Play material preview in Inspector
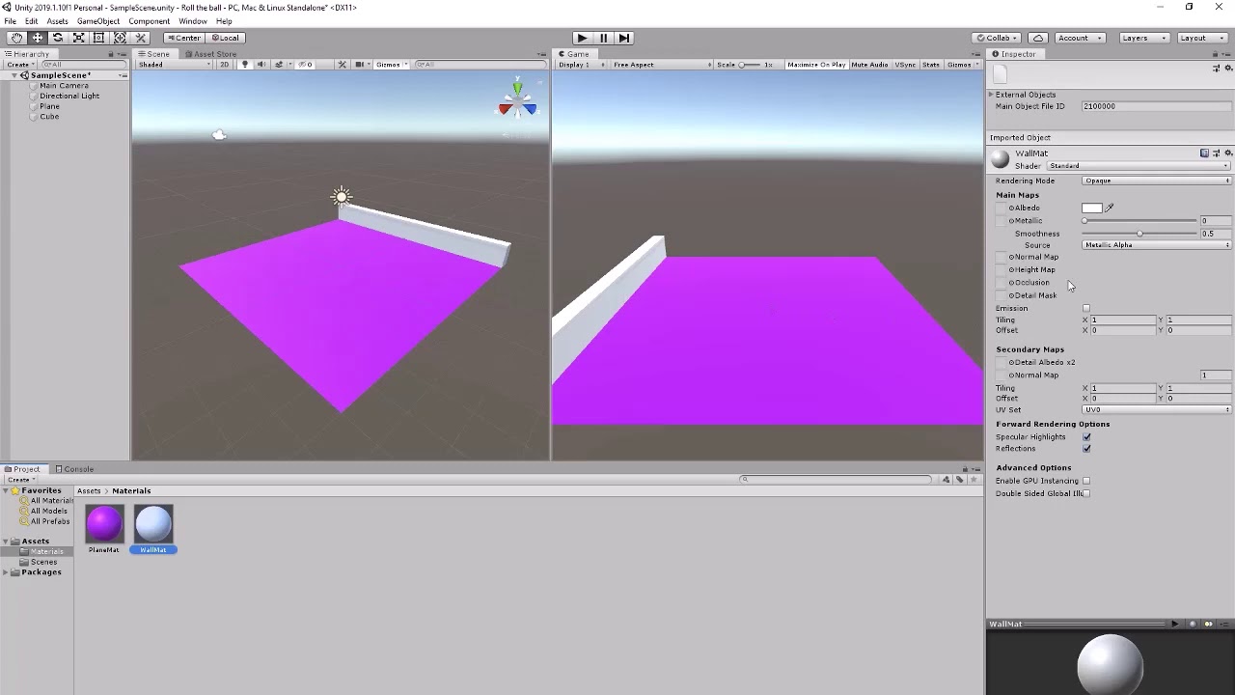 1174,624
